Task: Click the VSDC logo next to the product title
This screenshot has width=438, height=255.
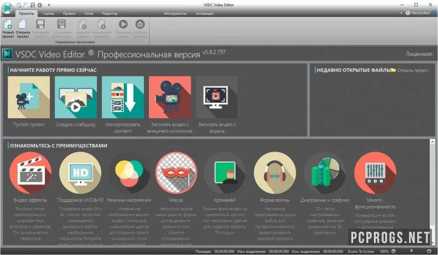Action: point(7,54)
